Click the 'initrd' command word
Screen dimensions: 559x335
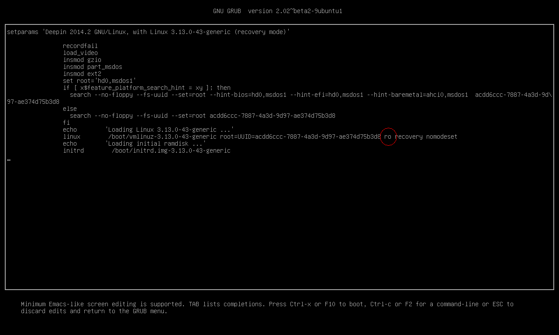pyautogui.click(x=73, y=150)
